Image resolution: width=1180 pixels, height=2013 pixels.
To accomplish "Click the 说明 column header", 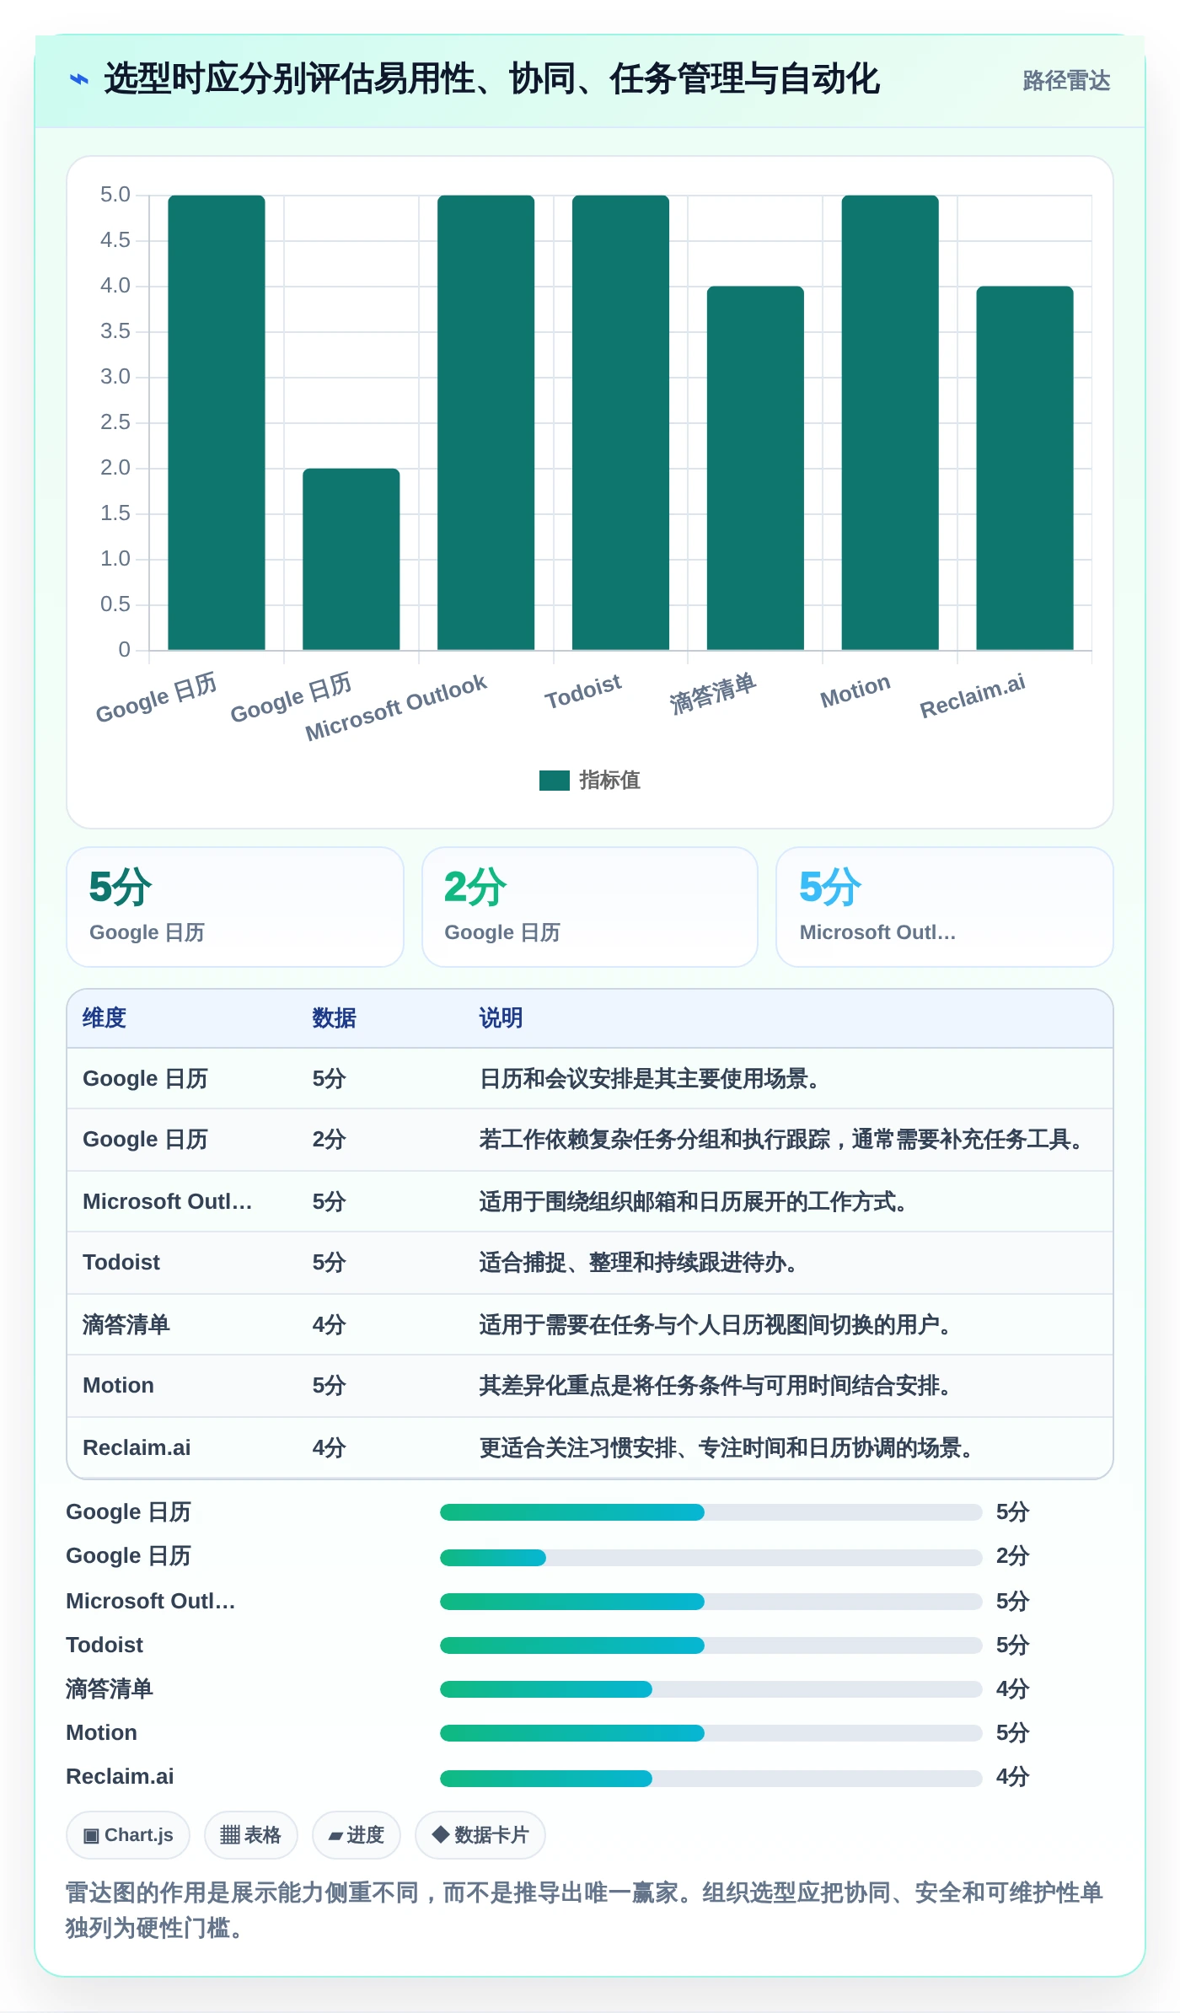I will point(501,1018).
